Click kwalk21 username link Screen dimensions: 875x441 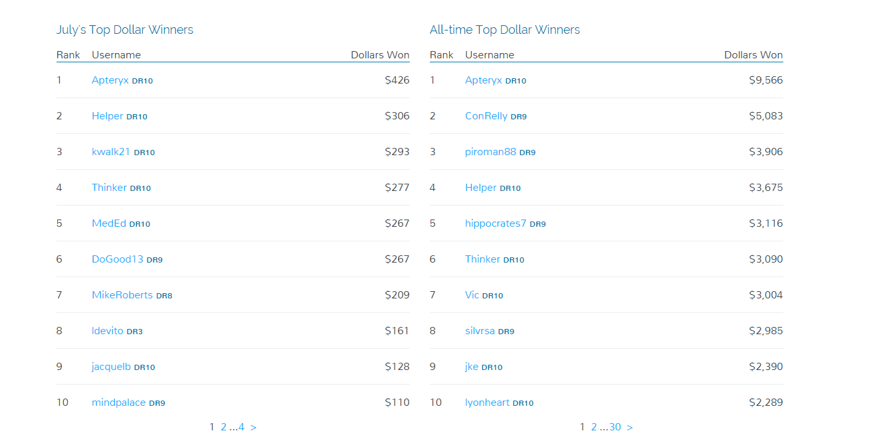tap(111, 152)
